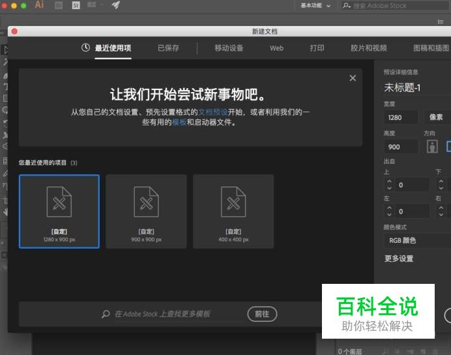Click the 更多设置 button

tap(399, 258)
